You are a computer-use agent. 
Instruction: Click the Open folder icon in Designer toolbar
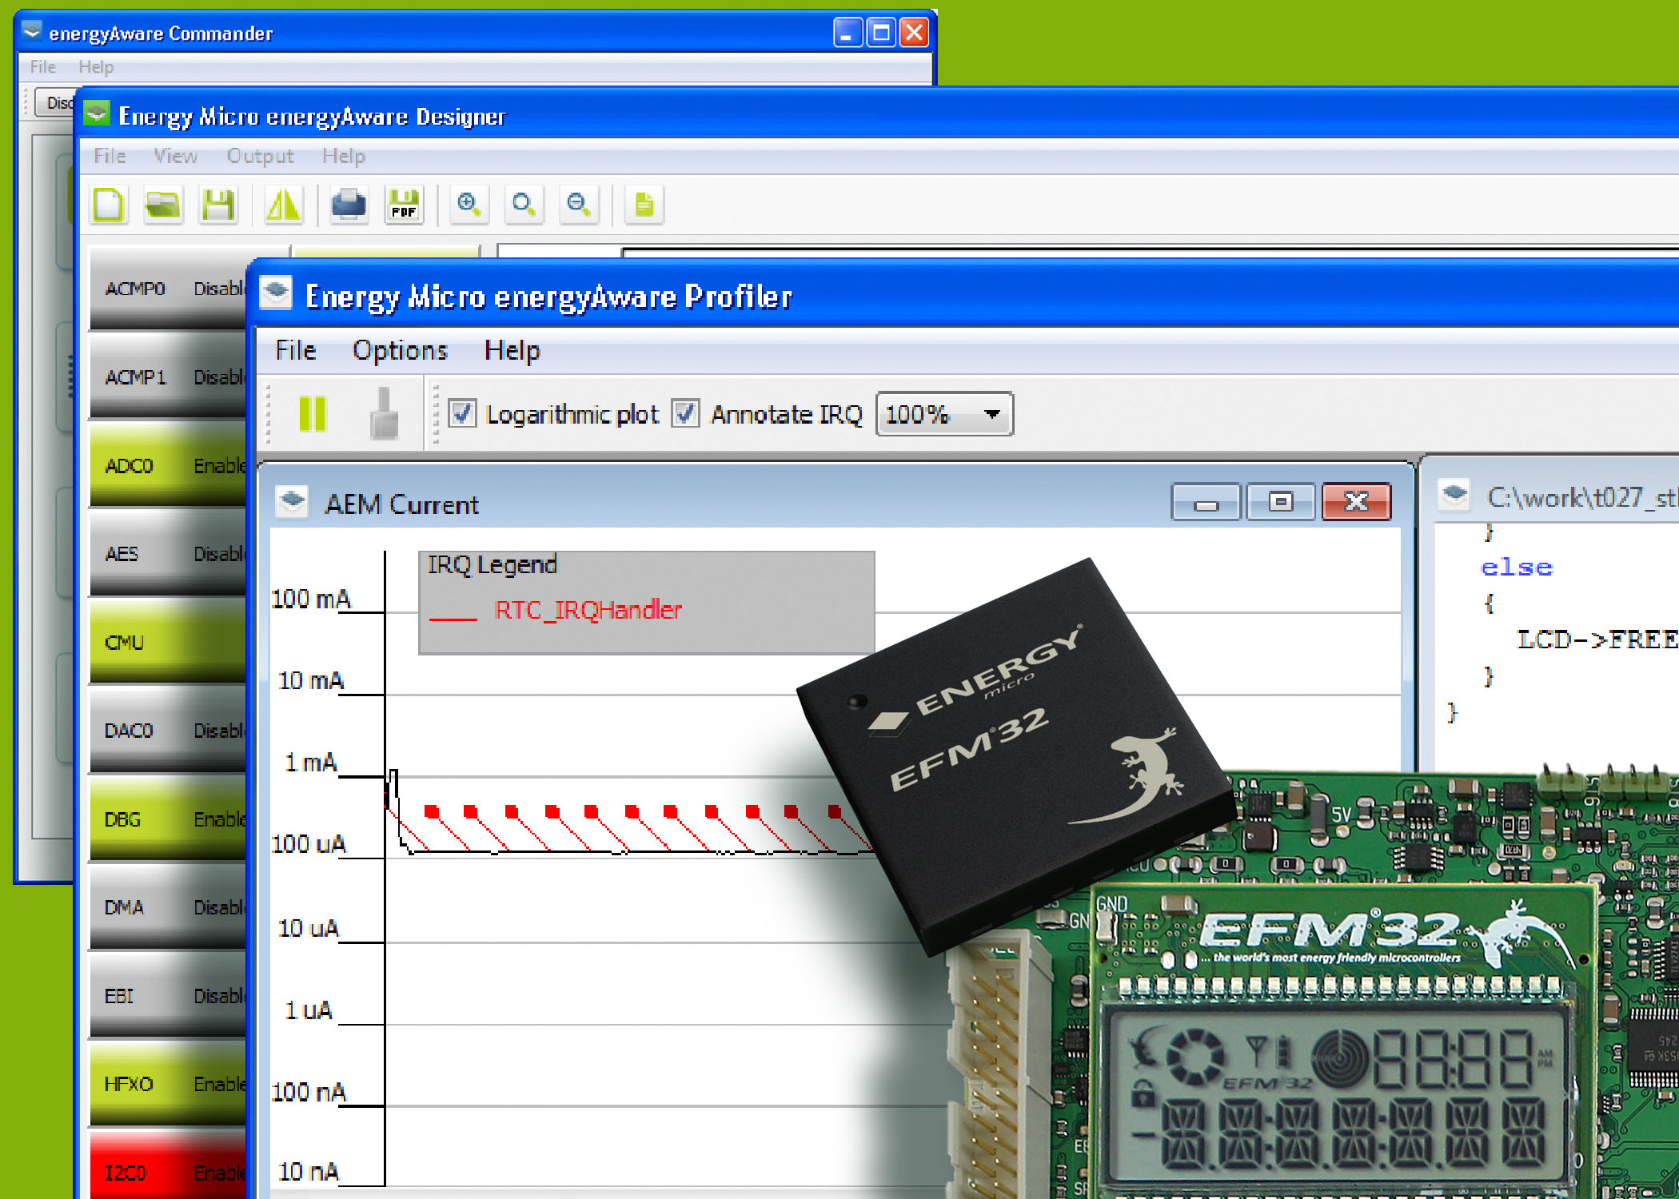point(163,205)
